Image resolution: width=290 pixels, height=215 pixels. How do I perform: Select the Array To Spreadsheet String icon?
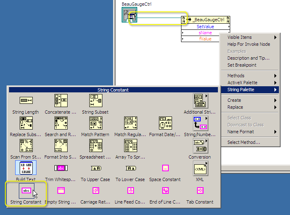coord(130,146)
